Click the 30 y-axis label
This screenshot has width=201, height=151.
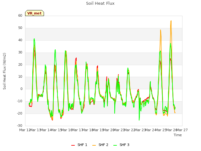click(20, 53)
